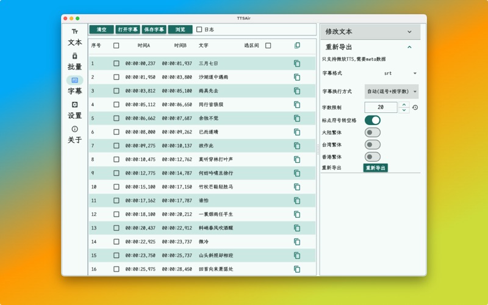Open the 批量 batch section icon

click(74, 56)
